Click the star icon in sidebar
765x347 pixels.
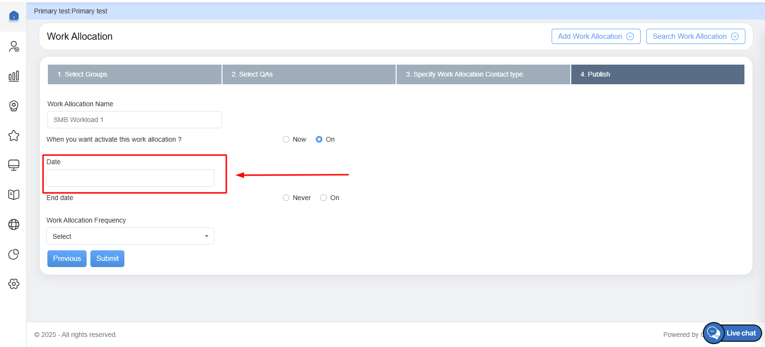(14, 135)
